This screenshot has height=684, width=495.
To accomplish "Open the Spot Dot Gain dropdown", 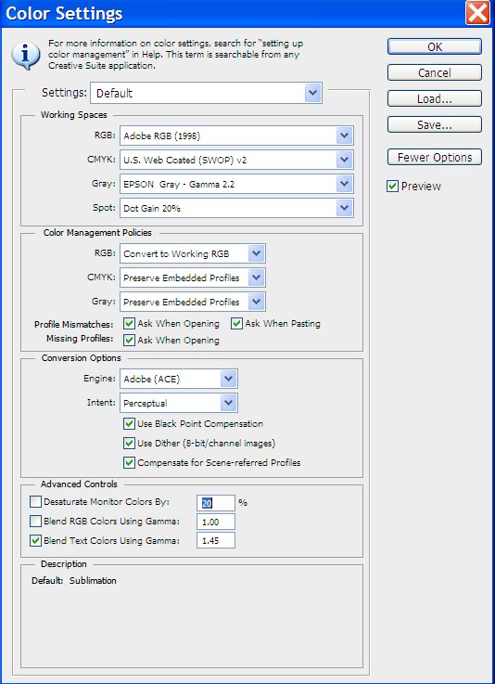I will coord(236,208).
